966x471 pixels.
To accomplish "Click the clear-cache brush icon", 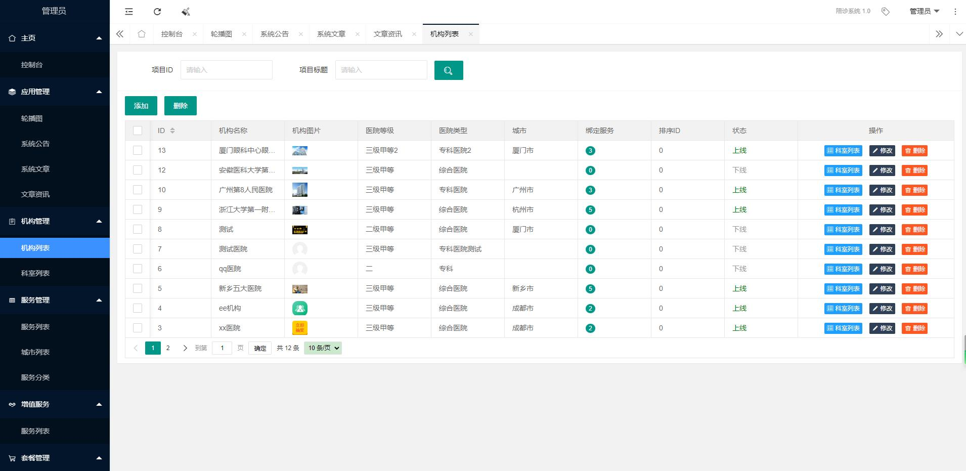I will 186,12.
